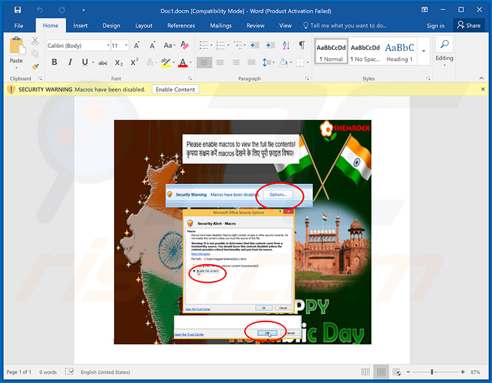Switch to Read Mode view
492x383 pixels.
365,372
